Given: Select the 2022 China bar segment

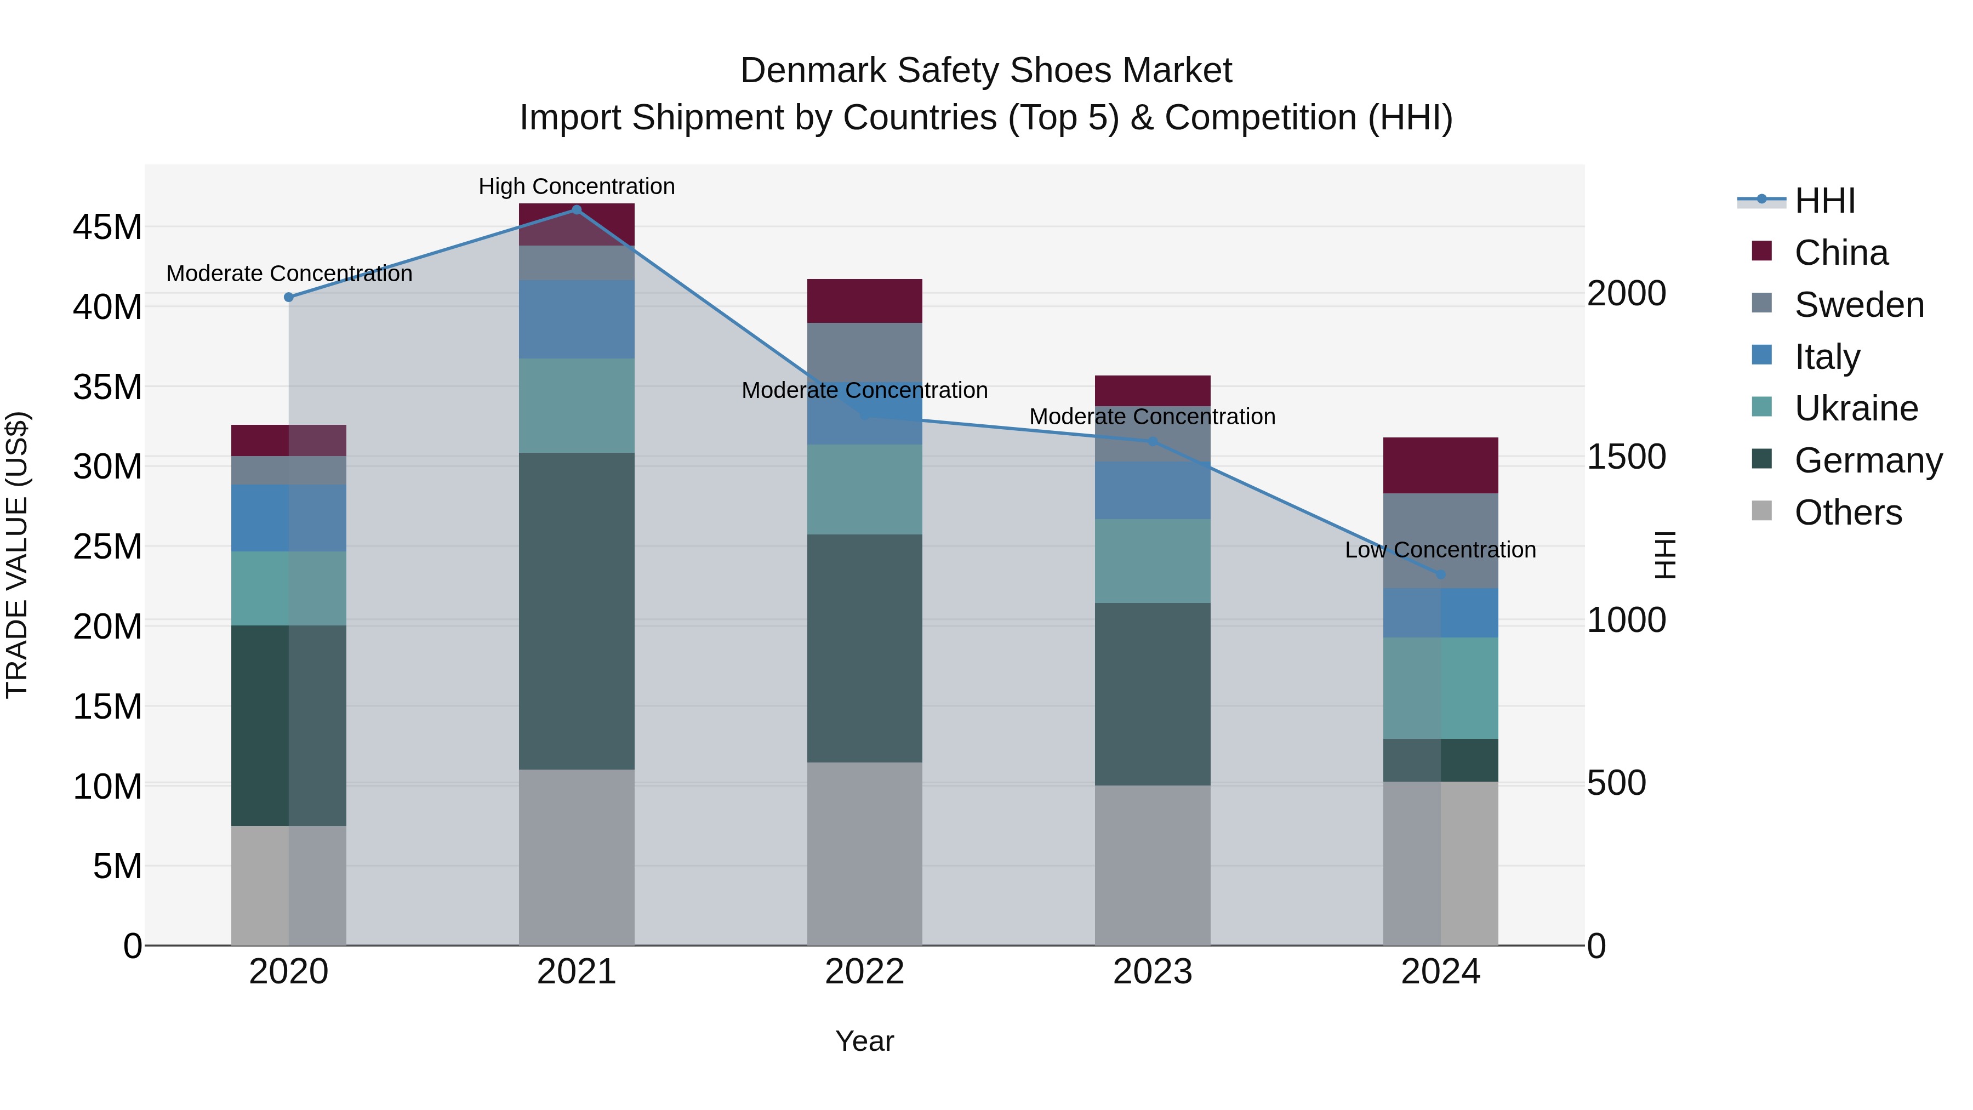Looking at the screenshot, I should [865, 301].
